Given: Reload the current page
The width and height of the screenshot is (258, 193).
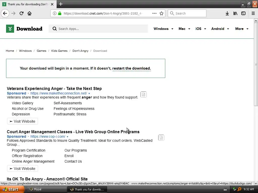Looking at the screenshot, I should (21, 13).
